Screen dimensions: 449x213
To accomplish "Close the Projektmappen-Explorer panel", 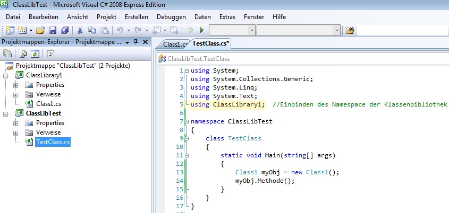I will (x=145, y=41).
